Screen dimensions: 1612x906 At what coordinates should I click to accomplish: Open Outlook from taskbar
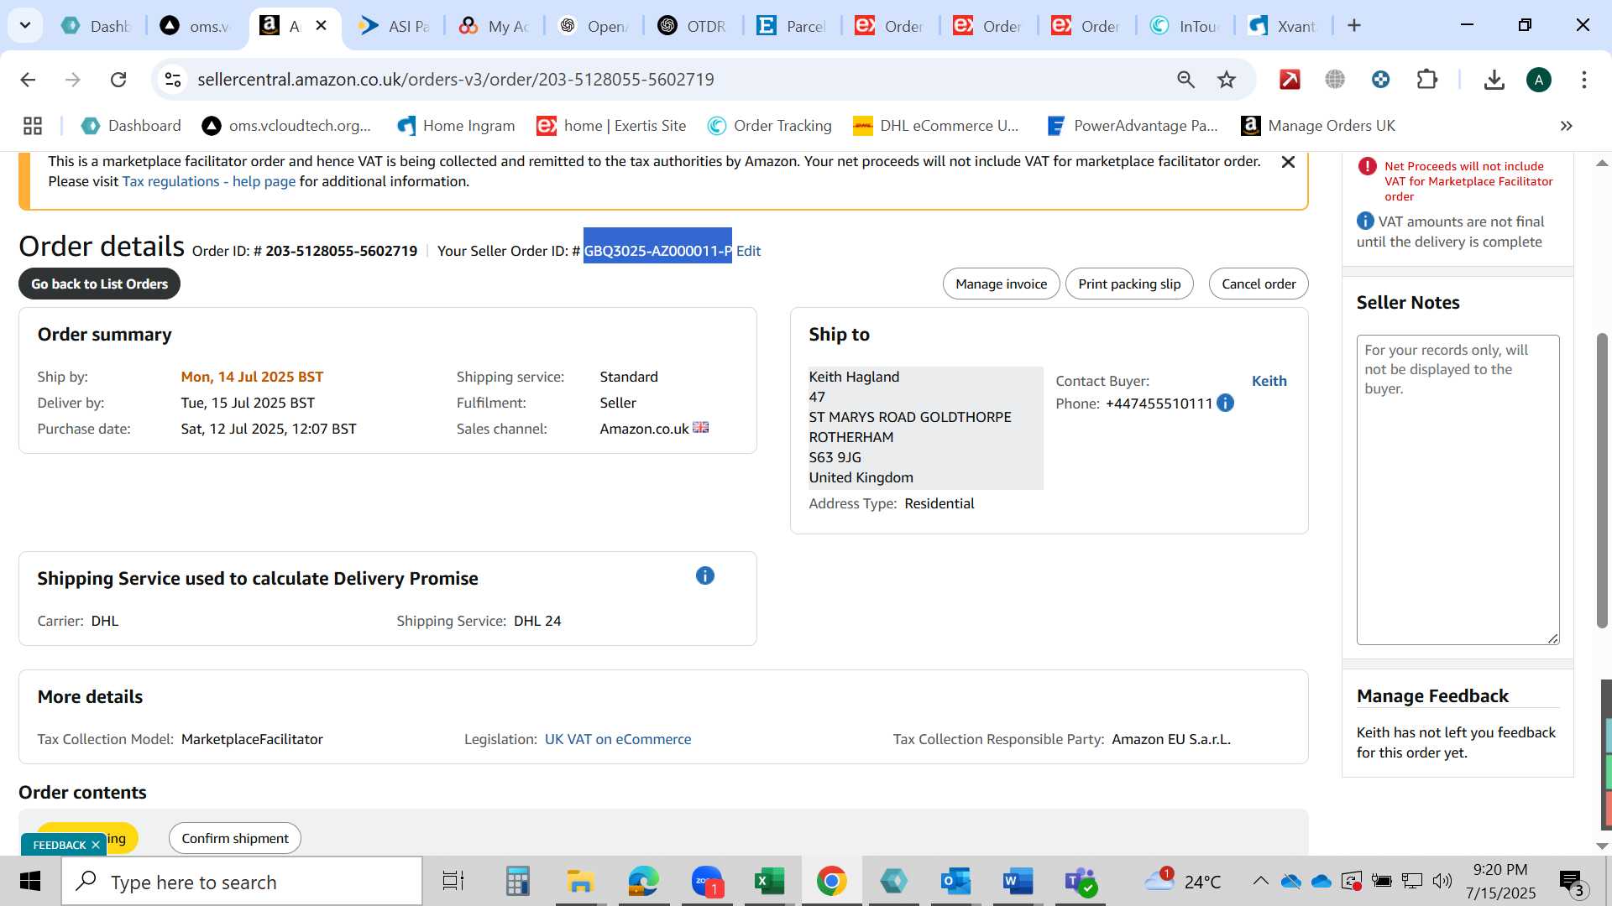pos(956,882)
